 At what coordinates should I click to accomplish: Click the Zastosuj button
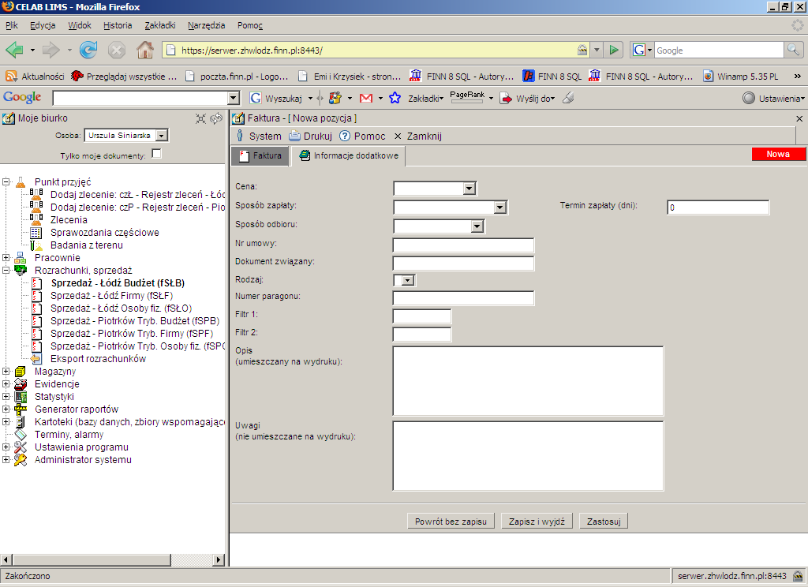pyautogui.click(x=604, y=522)
